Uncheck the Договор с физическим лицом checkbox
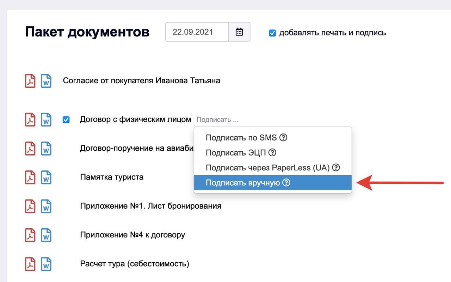This screenshot has height=282, width=451. coord(66,120)
